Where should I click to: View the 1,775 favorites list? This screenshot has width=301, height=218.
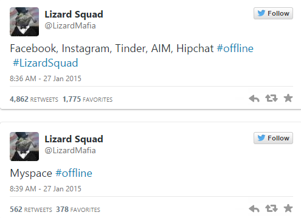pos(88,99)
